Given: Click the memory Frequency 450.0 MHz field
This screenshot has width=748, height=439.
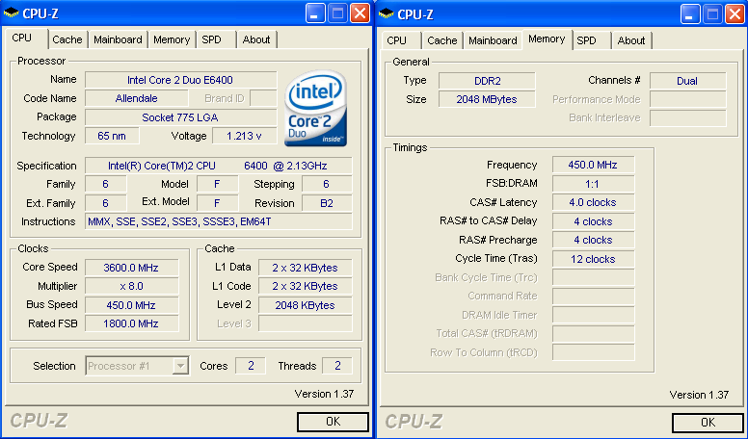Looking at the screenshot, I should coord(593,165).
